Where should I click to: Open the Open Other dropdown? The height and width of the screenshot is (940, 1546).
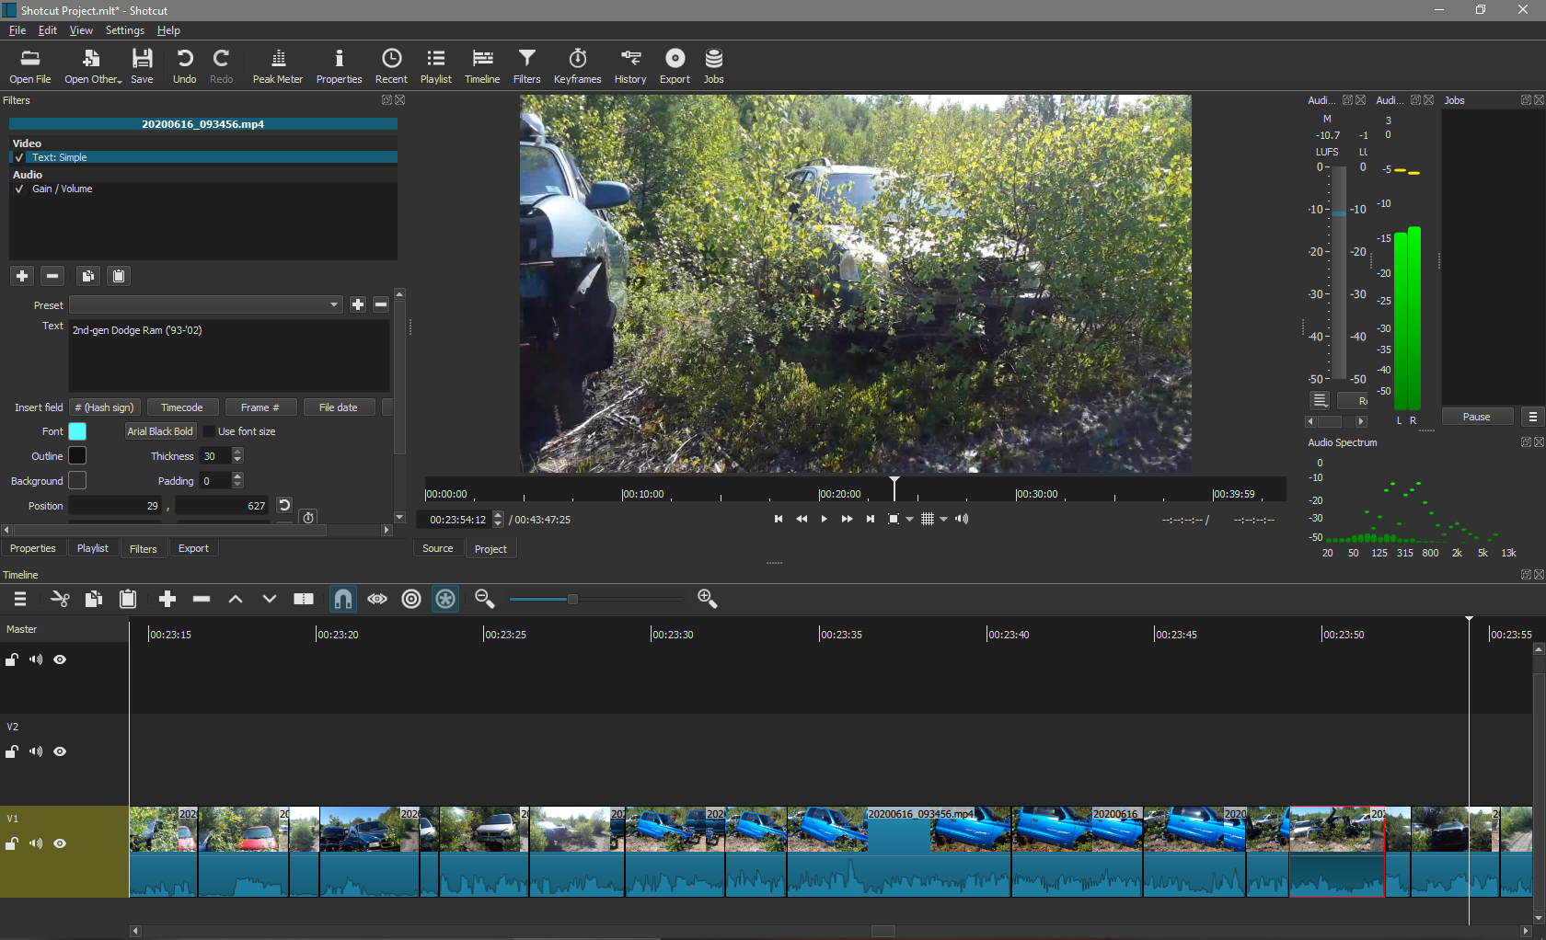point(93,66)
